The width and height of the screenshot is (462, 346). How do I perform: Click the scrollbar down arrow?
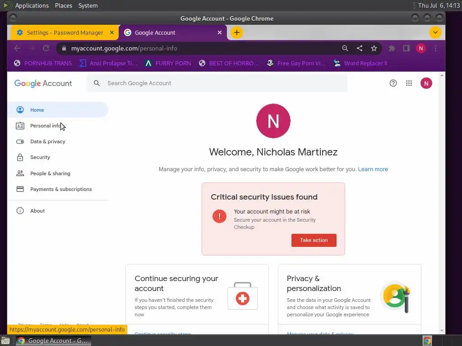pos(442,331)
